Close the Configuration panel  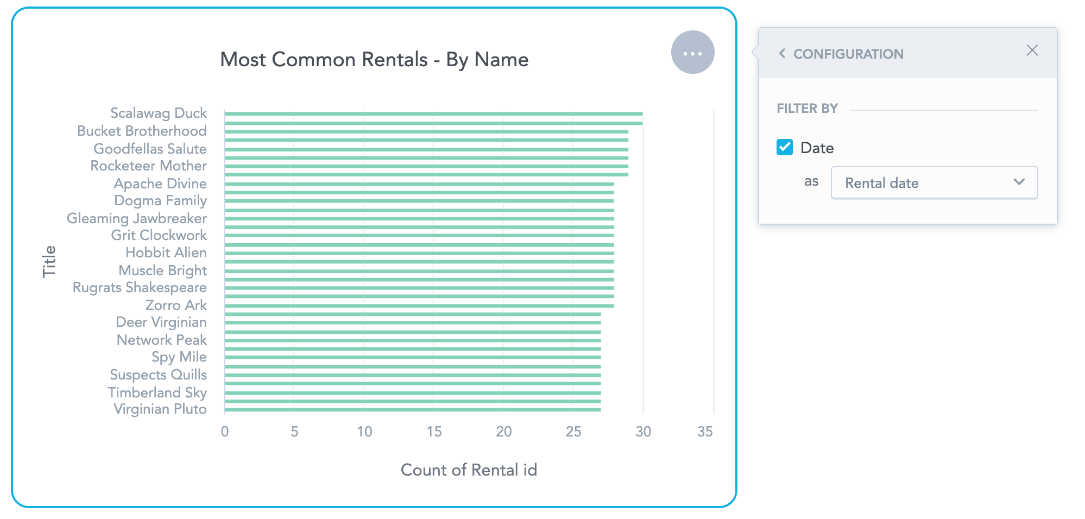[1032, 50]
